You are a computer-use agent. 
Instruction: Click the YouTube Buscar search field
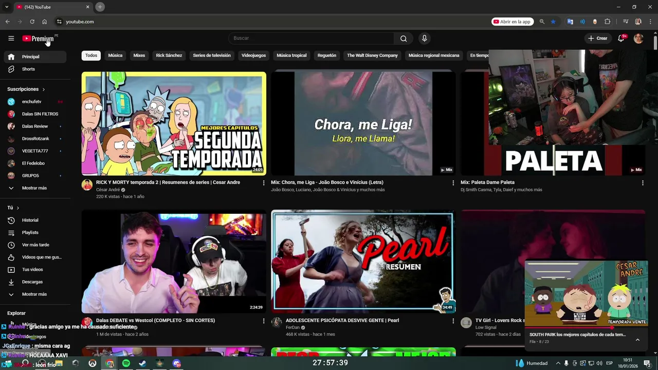point(311,38)
